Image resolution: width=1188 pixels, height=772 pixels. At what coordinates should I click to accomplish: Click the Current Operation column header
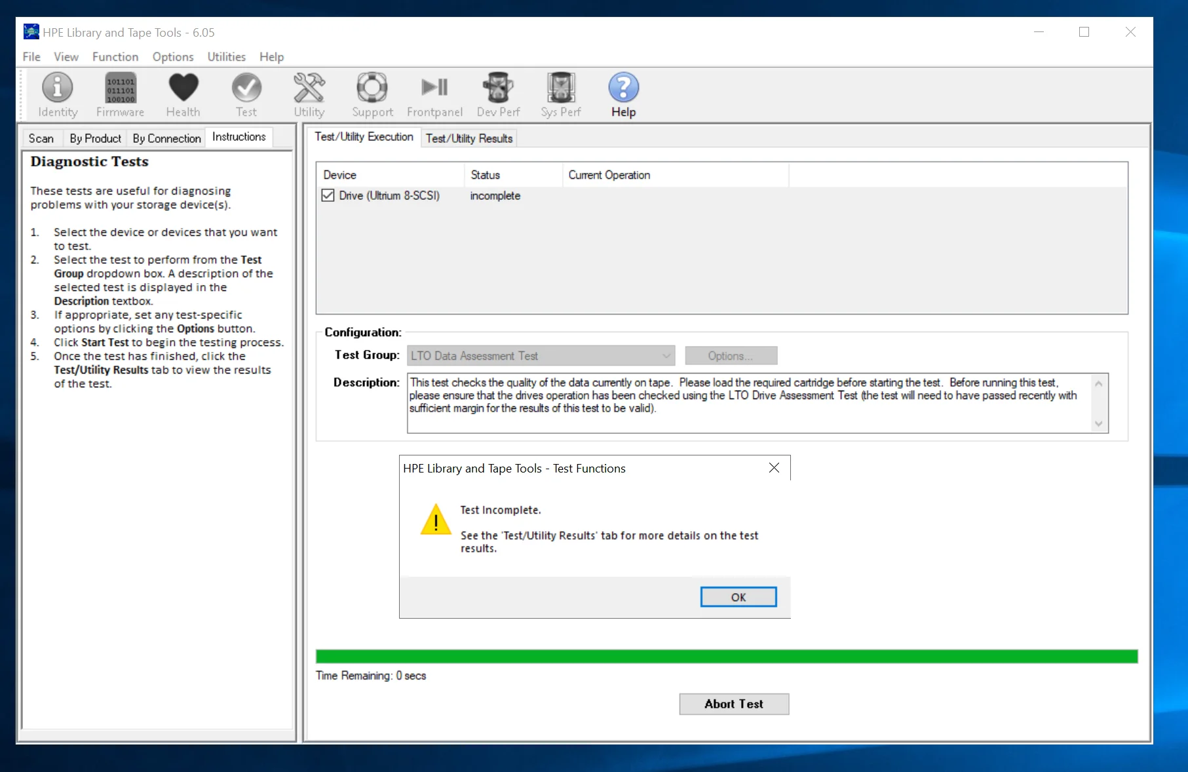pyautogui.click(x=675, y=175)
